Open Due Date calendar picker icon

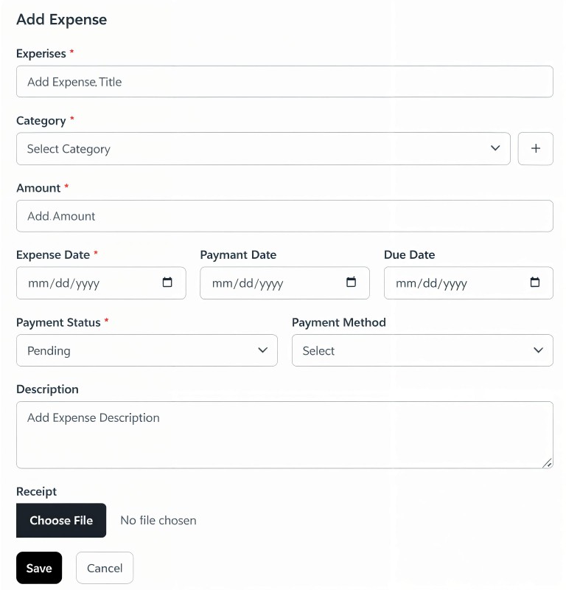(x=535, y=282)
